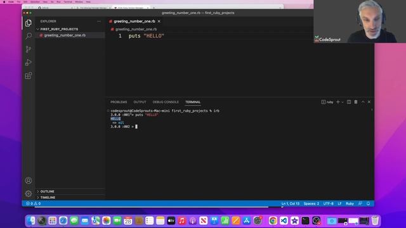
Task: Open App Store from the Dock
Action: tap(247, 221)
